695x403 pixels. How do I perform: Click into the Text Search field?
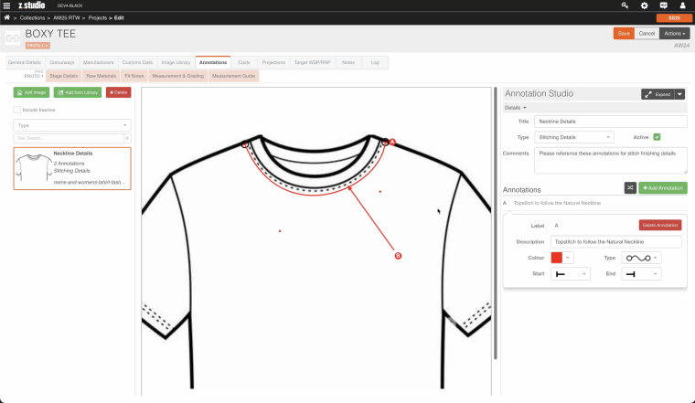coord(69,138)
